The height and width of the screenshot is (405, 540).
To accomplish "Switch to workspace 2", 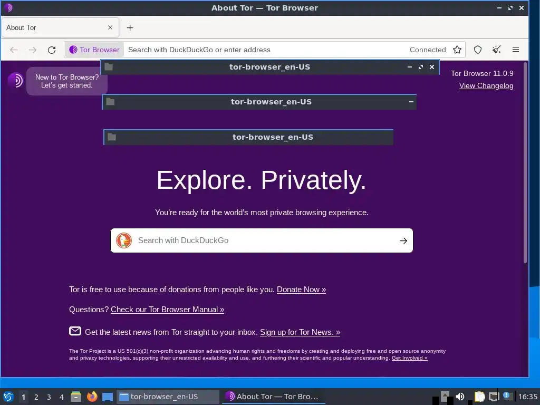I will click(36, 397).
